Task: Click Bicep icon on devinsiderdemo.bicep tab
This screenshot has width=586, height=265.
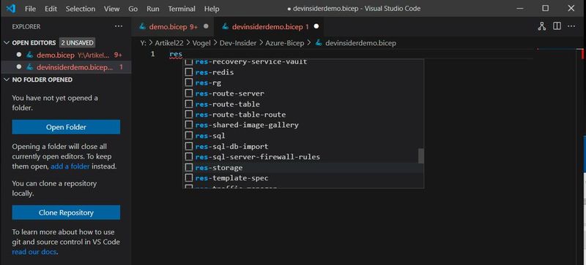Action: pyautogui.click(x=225, y=26)
